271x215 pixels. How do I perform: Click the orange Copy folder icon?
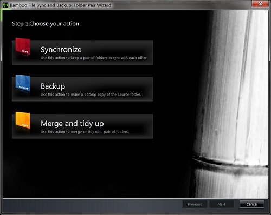pyautogui.click(x=23, y=120)
